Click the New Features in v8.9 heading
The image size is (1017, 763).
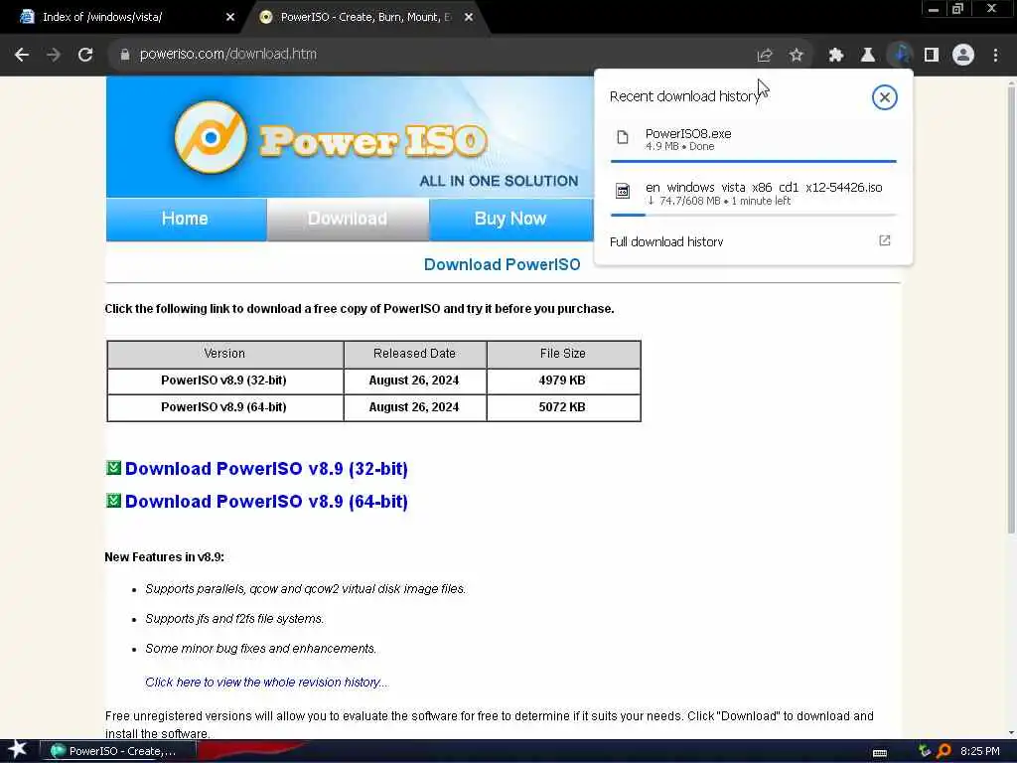point(164,556)
